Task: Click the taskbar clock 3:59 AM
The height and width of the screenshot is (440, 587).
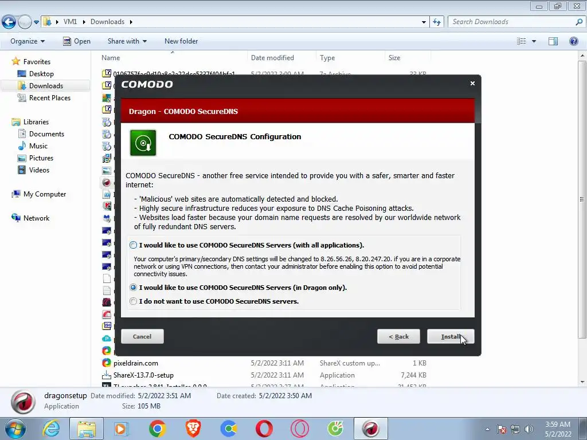Action: tap(558, 425)
